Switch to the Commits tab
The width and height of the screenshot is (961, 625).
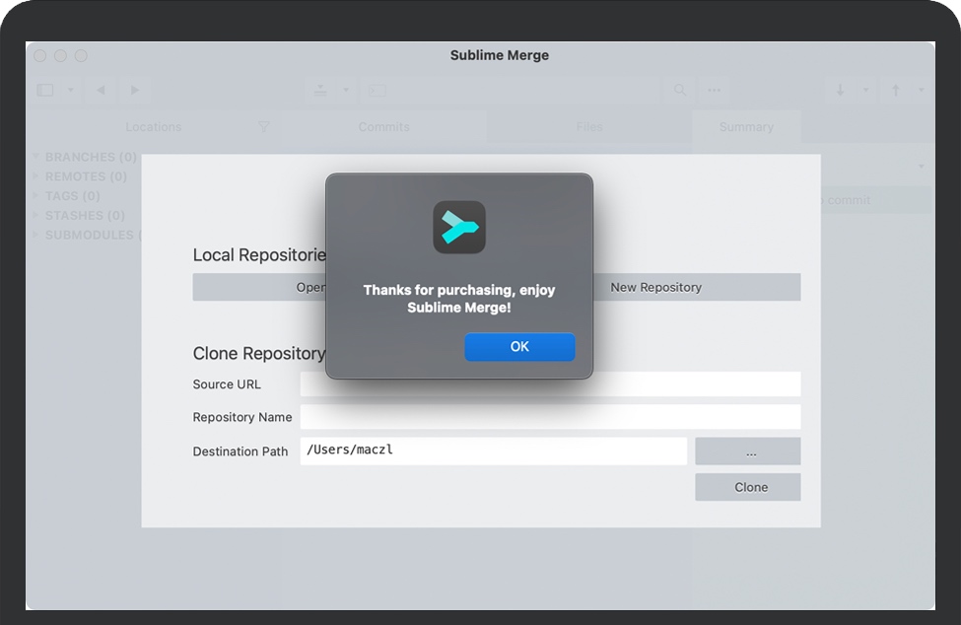click(383, 127)
